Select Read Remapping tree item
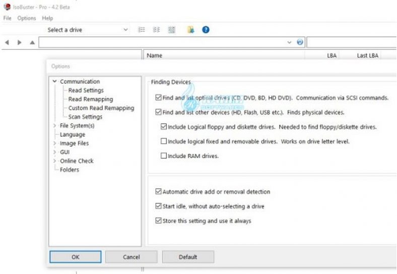 tap(91, 99)
